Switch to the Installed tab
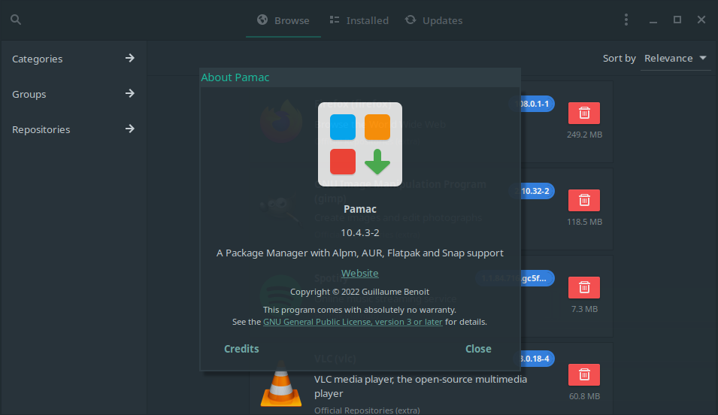 click(x=359, y=20)
